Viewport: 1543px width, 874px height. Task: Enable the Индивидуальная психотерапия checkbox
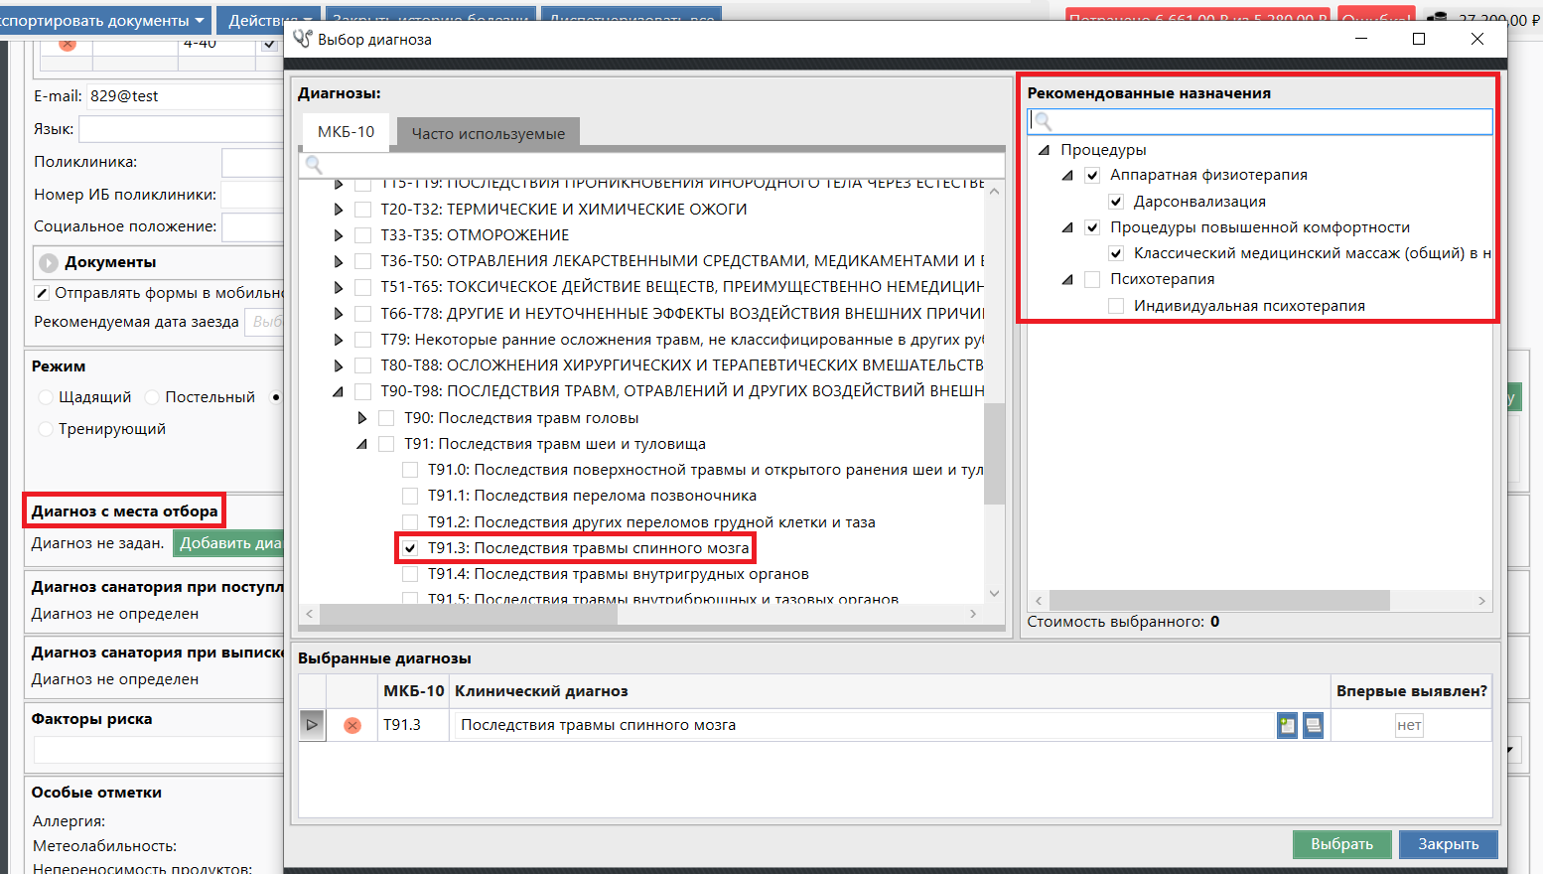pyautogui.click(x=1116, y=306)
